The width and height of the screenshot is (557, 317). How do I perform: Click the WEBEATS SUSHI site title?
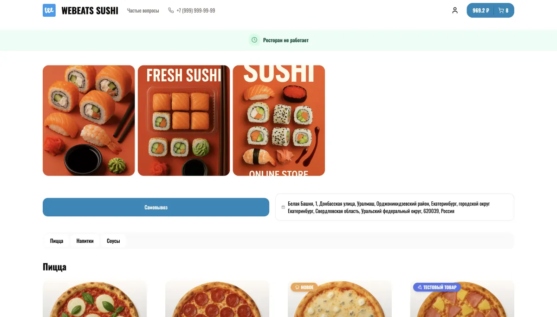pyautogui.click(x=90, y=10)
